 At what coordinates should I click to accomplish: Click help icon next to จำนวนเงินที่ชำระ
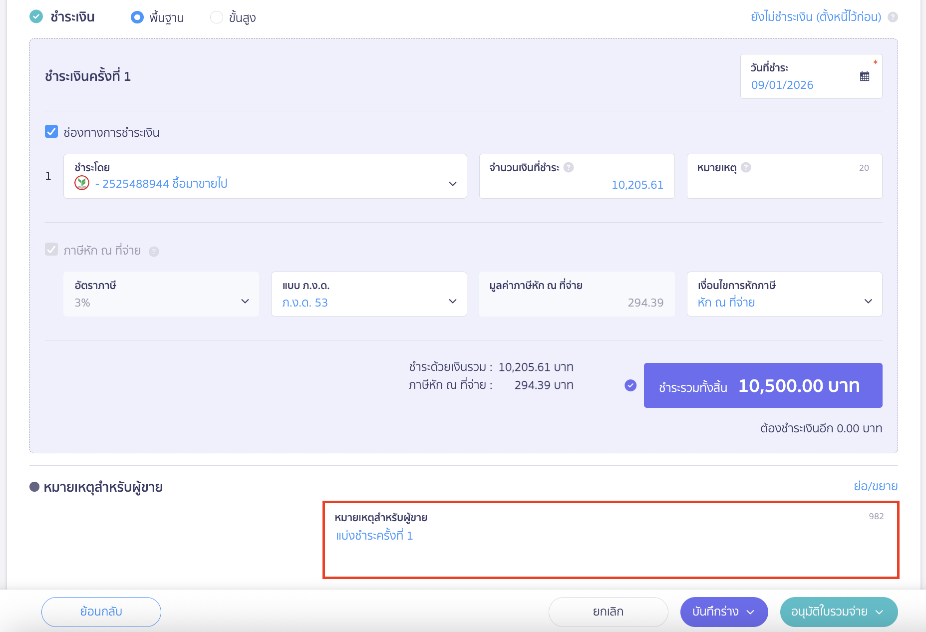coord(569,168)
